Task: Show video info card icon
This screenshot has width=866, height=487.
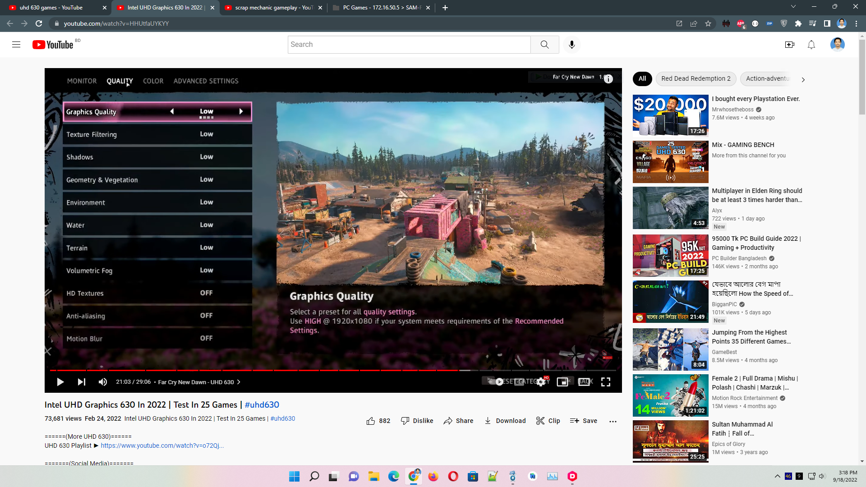Action: point(608,79)
